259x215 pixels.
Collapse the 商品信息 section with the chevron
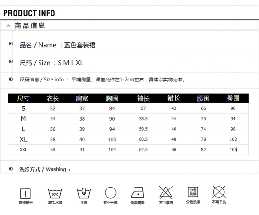click(x=8, y=26)
